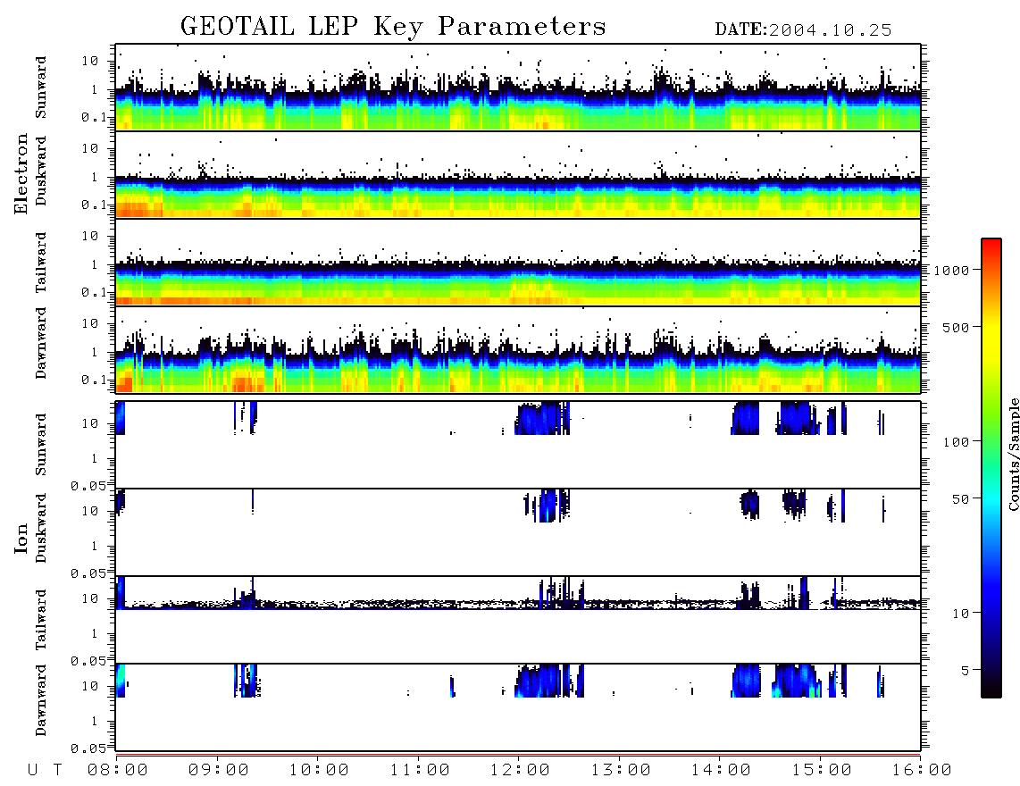Click the 10:00 time tick label
This screenshot has width=1020, height=786.
(x=319, y=771)
